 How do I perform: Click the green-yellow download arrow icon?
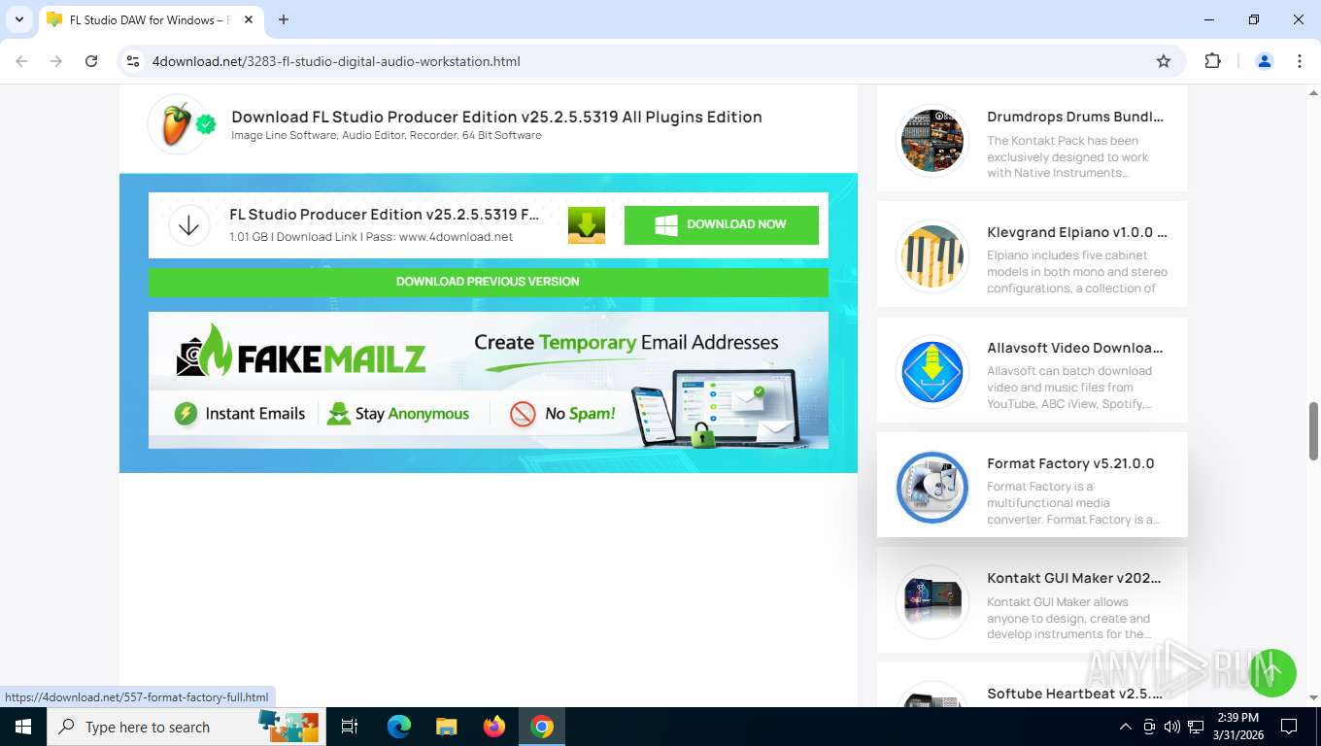587,224
